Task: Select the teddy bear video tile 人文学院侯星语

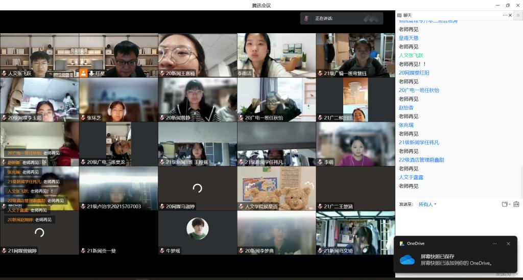Action: 276,188
